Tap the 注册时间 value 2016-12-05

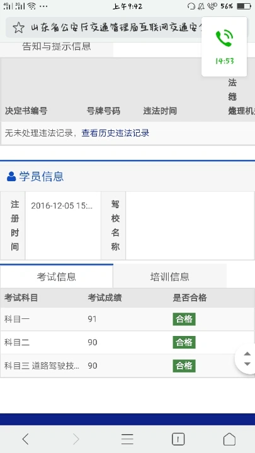tap(62, 206)
